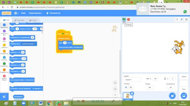Open the указатель мыши dropdown in palette
190x106 pixels.
[28, 44]
